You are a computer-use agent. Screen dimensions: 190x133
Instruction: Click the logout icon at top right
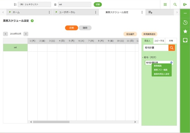(x=185, y=4)
